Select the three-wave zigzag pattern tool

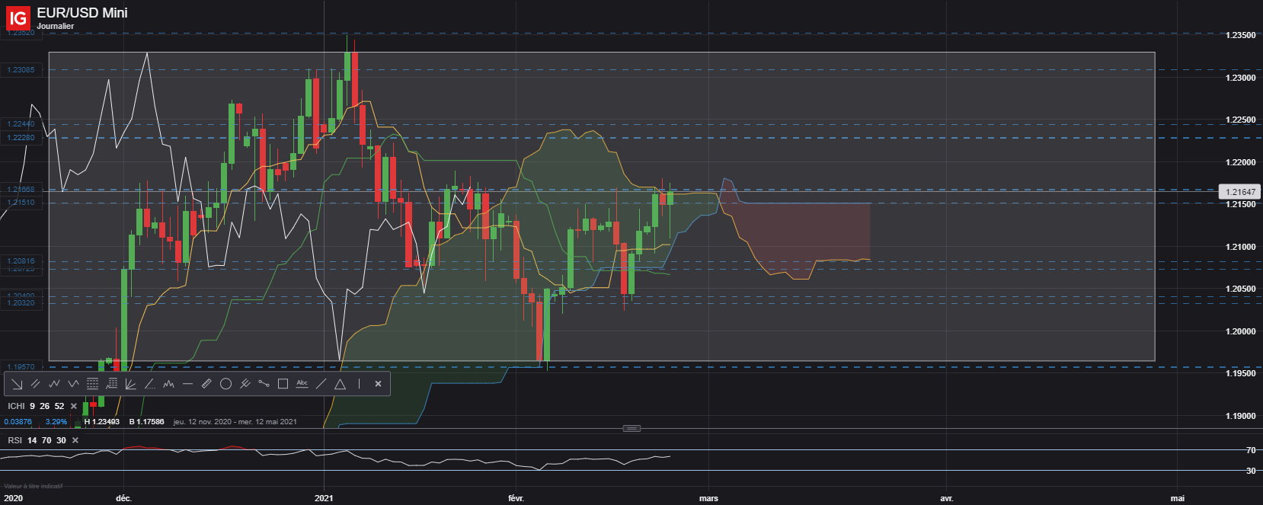click(x=54, y=384)
